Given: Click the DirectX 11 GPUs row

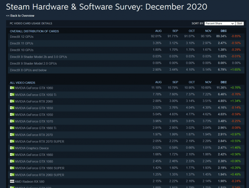Looking at the screenshot, I should [126, 43].
